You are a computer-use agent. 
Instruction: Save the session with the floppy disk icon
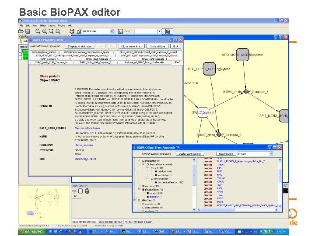pyautogui.click(x=28, y=31)
